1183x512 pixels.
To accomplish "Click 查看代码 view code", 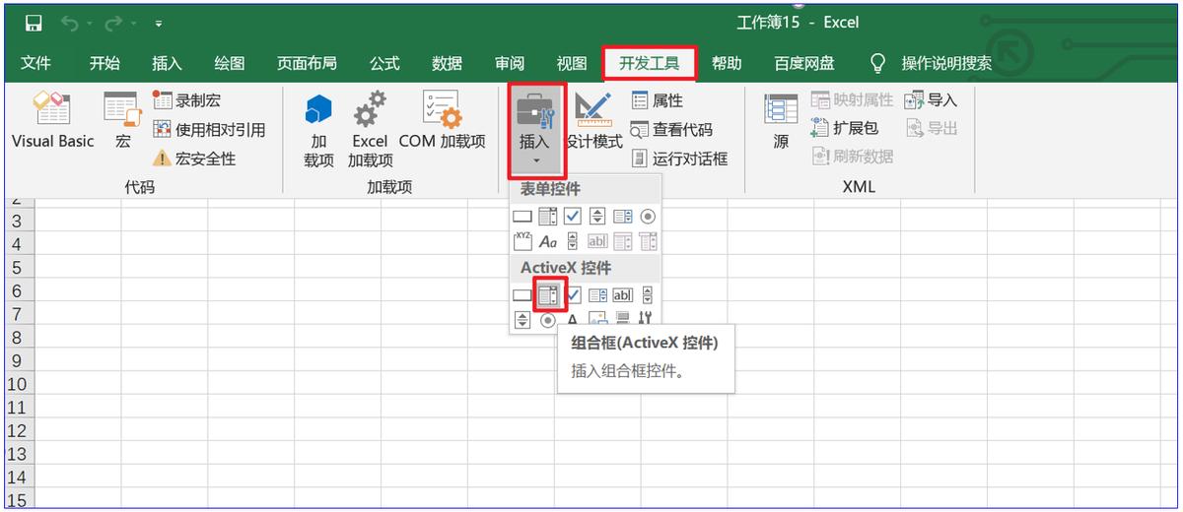I will [x=671, y=129].
